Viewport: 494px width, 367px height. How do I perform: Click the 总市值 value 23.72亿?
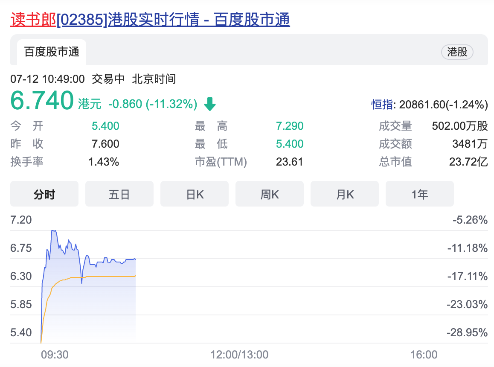point(468,162)
